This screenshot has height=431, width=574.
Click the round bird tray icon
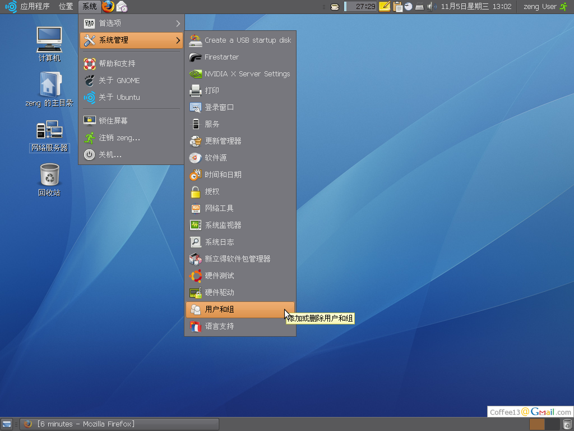pos(409,7)
